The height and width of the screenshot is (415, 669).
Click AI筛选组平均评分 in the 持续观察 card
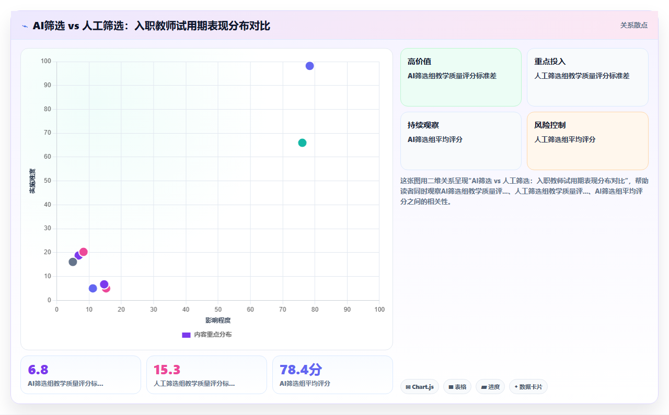(435, 139)
